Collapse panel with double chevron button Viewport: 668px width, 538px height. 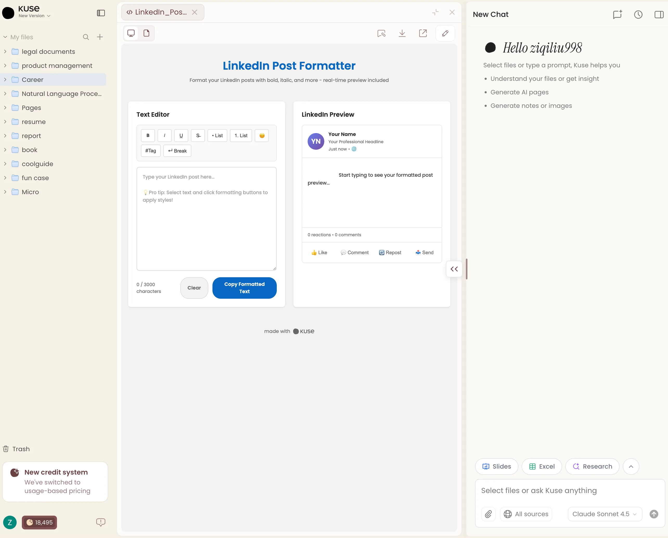pos(454,269)
